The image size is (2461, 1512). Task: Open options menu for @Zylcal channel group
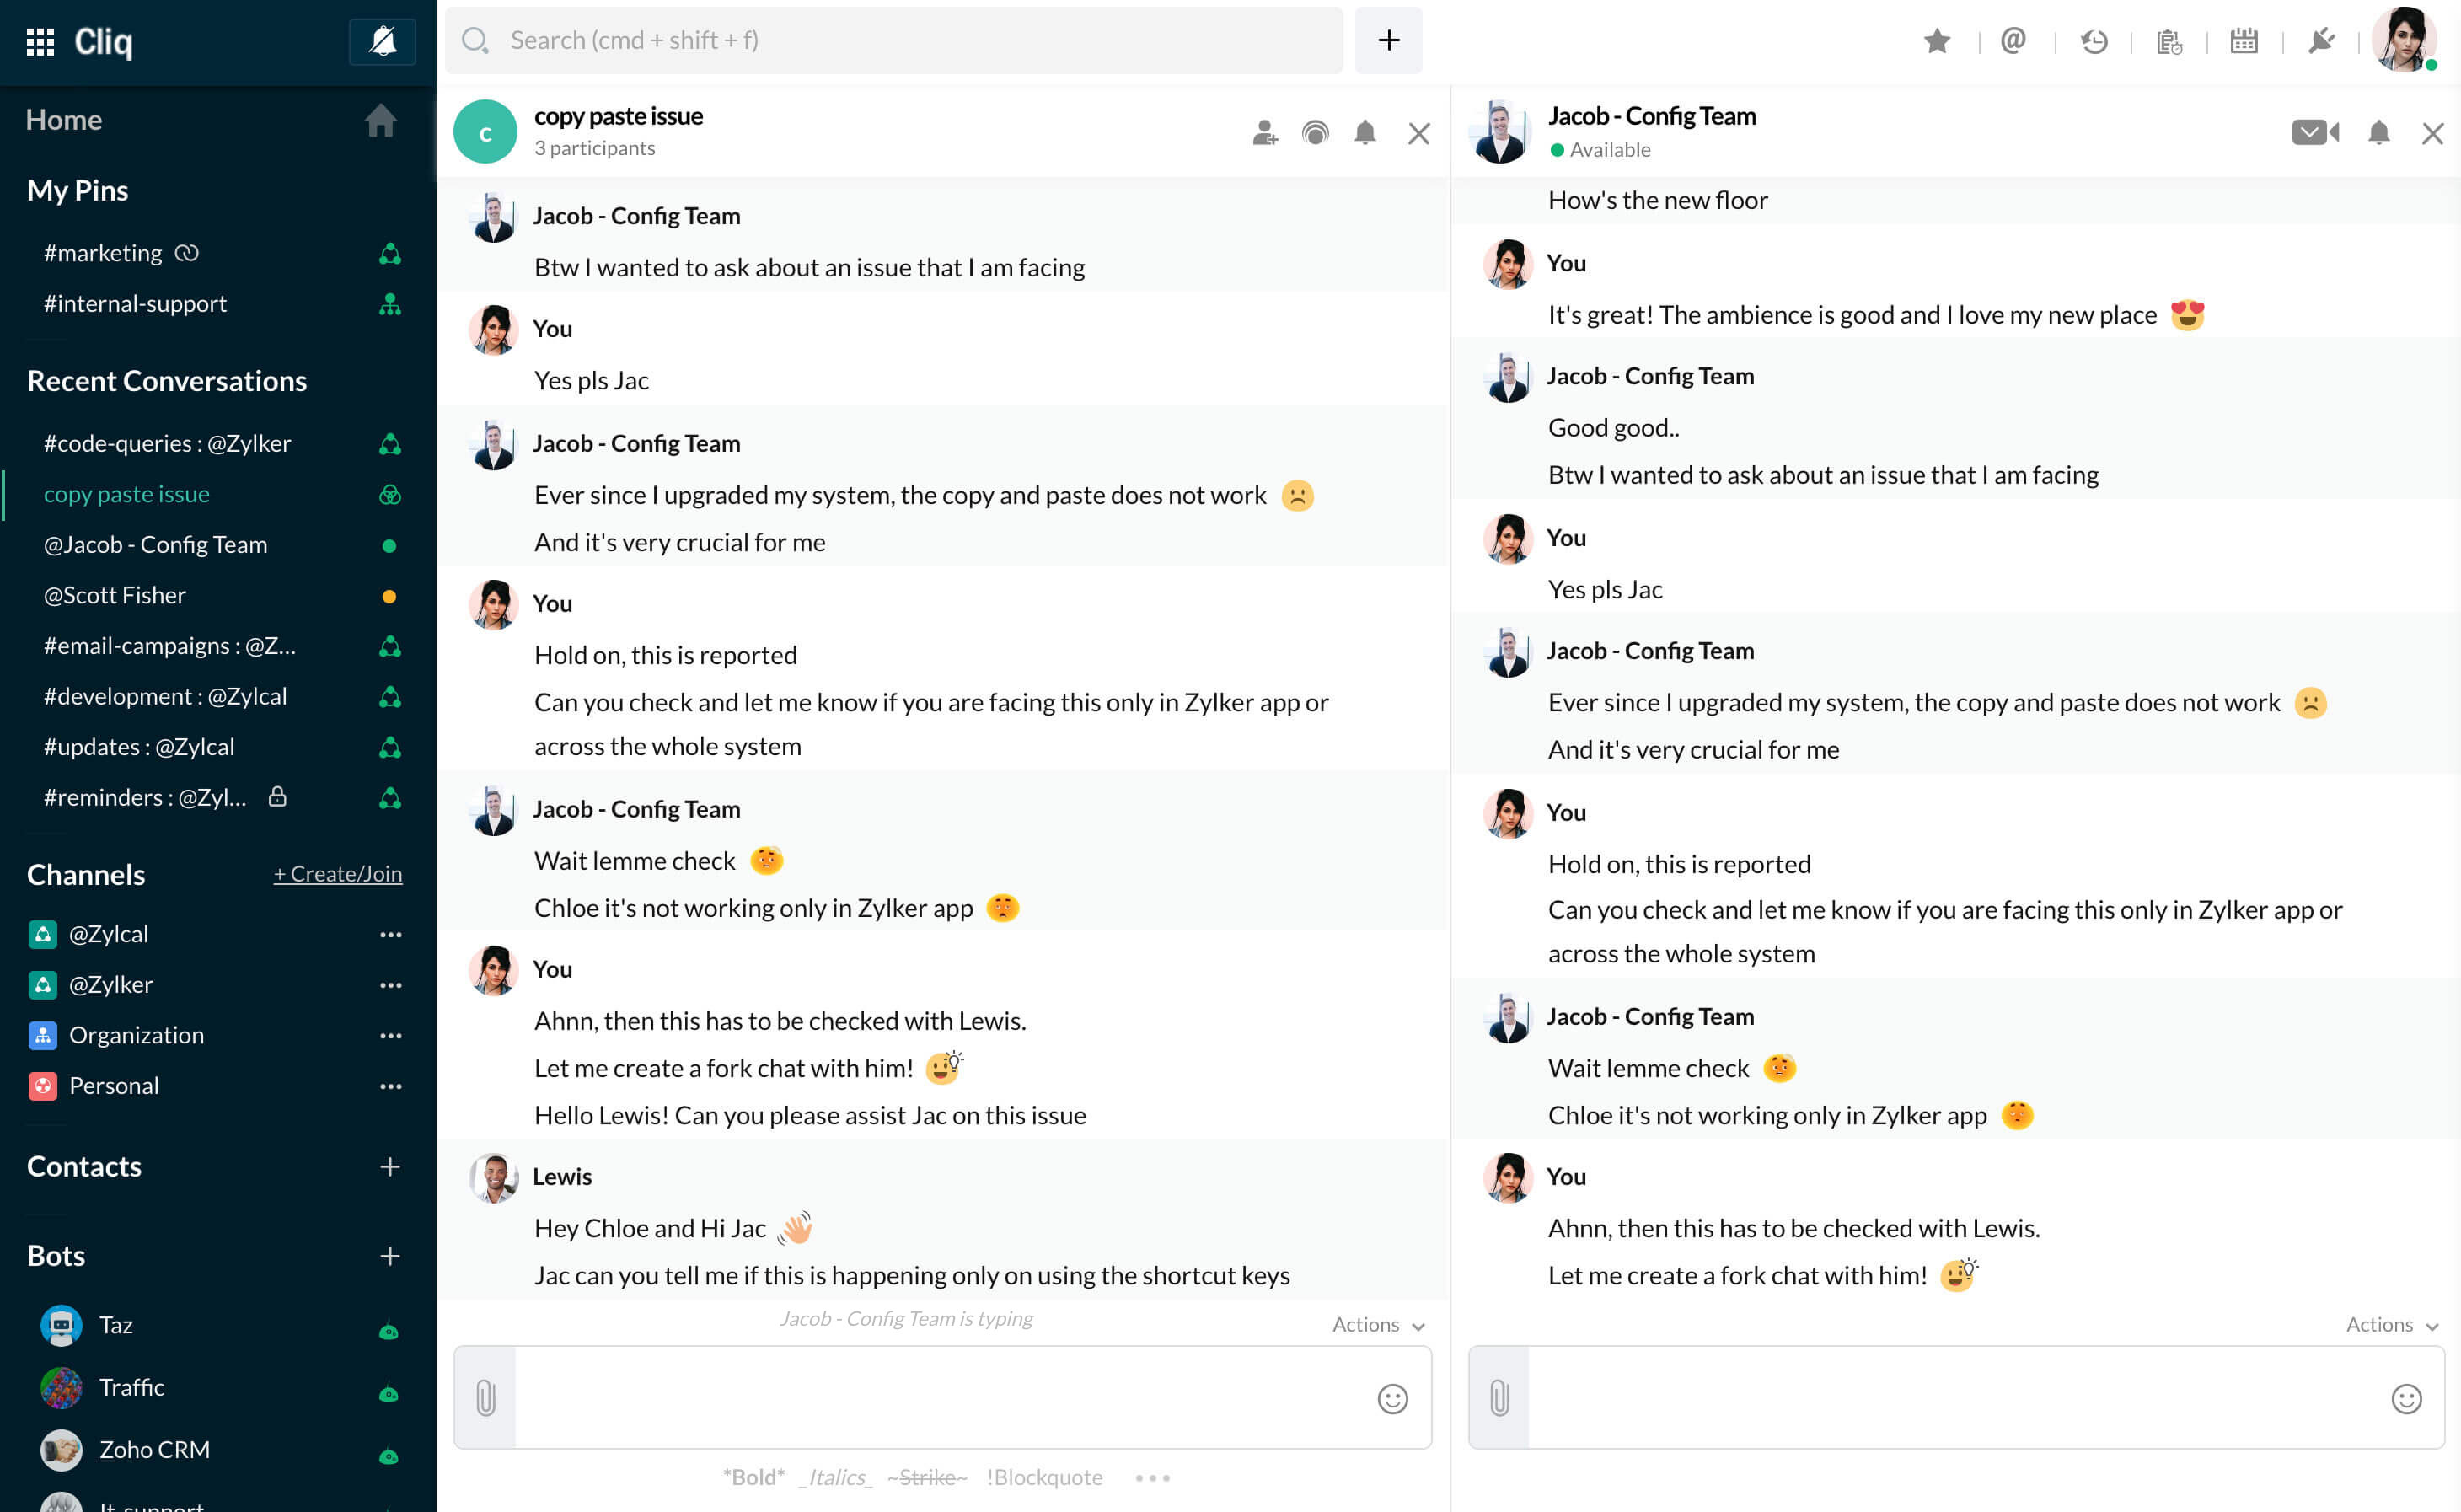click(x=390, y=934)
